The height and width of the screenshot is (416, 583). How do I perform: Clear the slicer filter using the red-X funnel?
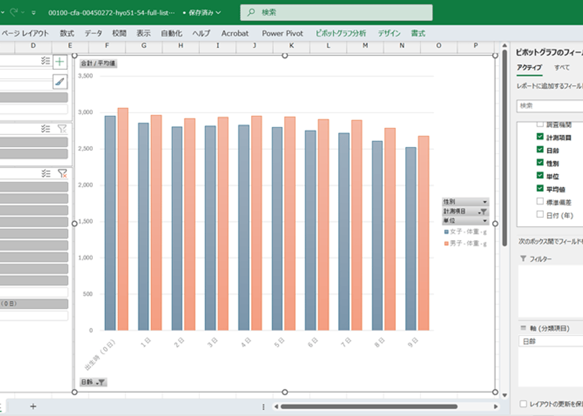[x=62, y=173]
